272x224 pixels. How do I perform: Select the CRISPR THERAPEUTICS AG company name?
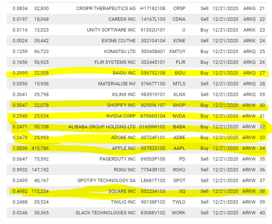click(x=106, y=8)
